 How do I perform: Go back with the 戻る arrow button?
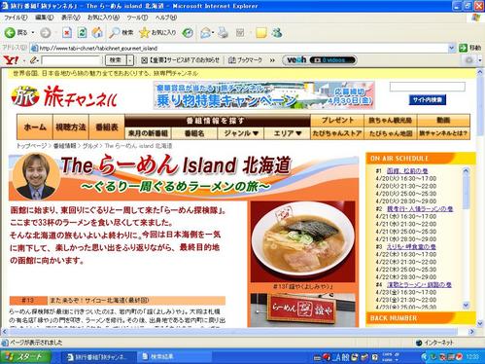(16, 33)
